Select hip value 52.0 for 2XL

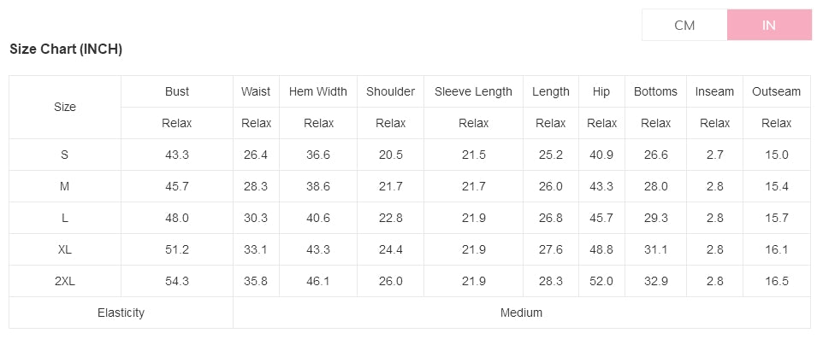pos(601,282)
